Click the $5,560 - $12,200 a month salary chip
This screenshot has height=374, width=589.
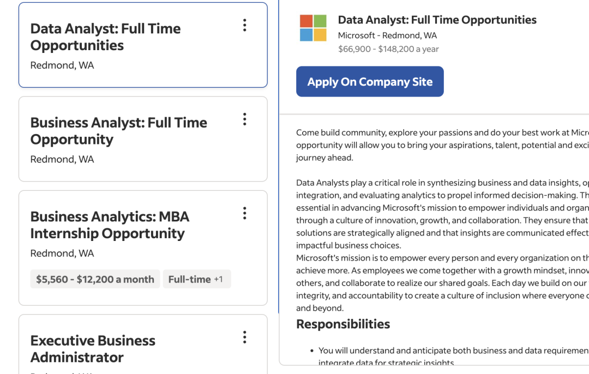pyautogui.click(x=95, y=279)
